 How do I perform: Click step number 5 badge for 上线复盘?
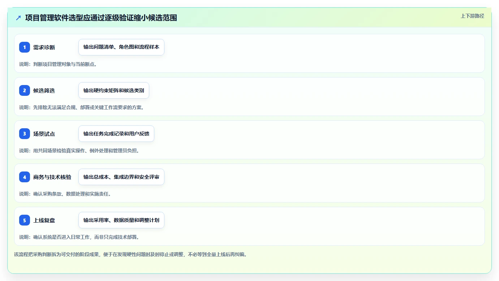(x=25, y=220)
